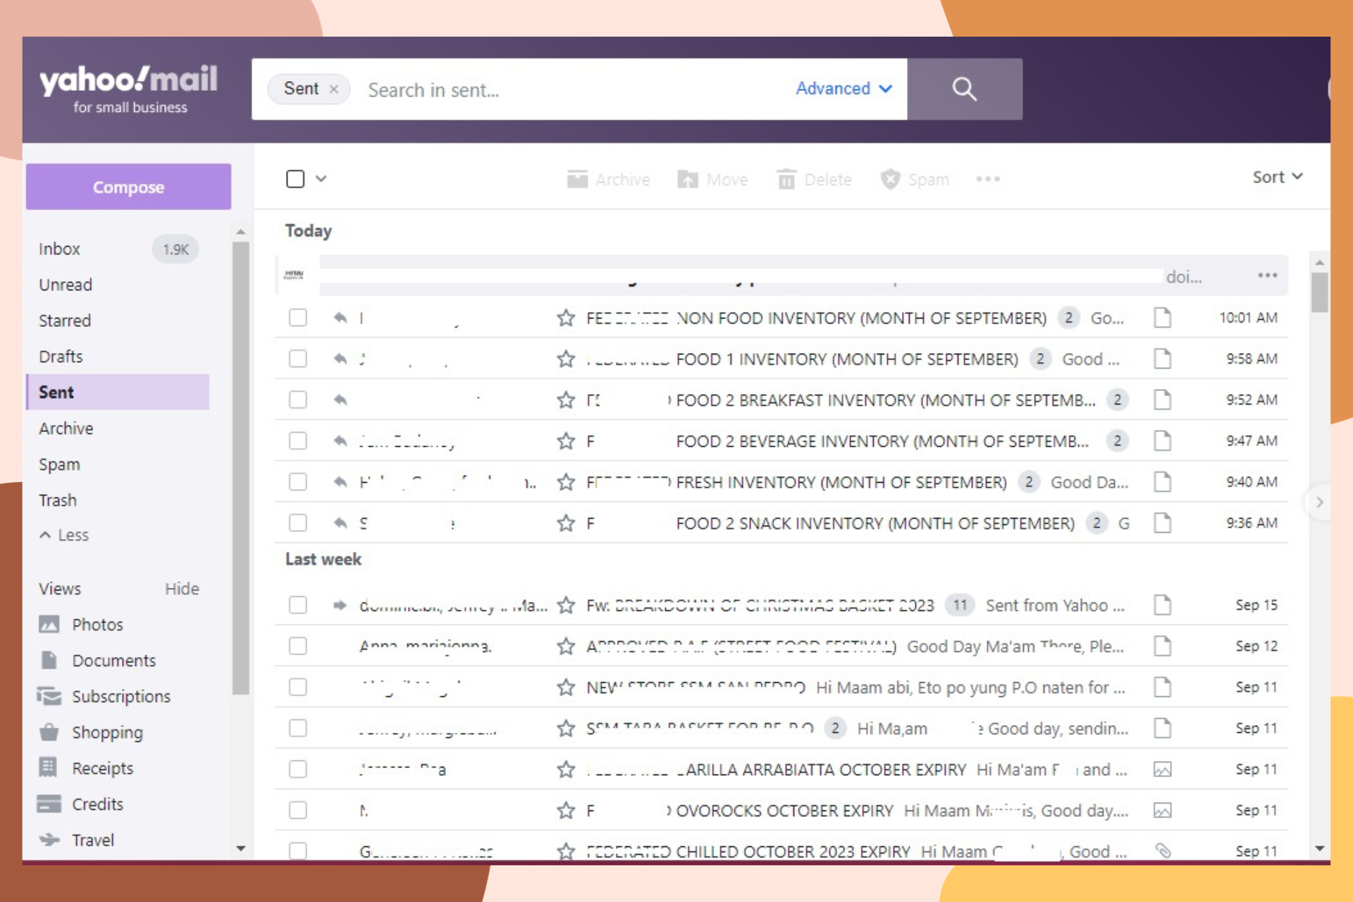Open the Photos view
The height and width of the screenshot is (902, 1353).
[x=97, y=624]
